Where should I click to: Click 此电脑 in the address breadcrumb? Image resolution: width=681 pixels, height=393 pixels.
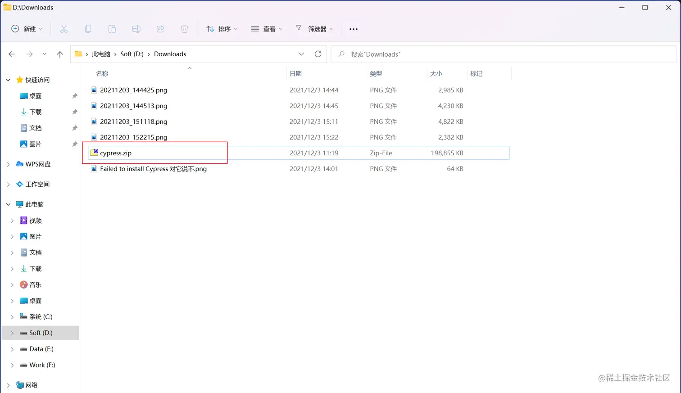pos(101,54)
